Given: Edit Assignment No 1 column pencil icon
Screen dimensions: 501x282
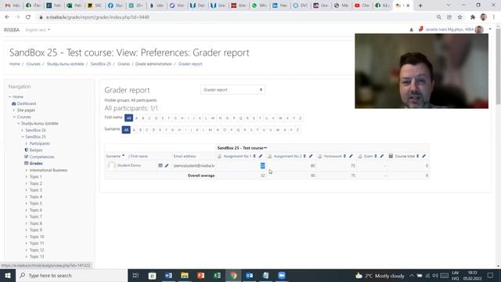Looking at the screenshot, I should 261,156.
